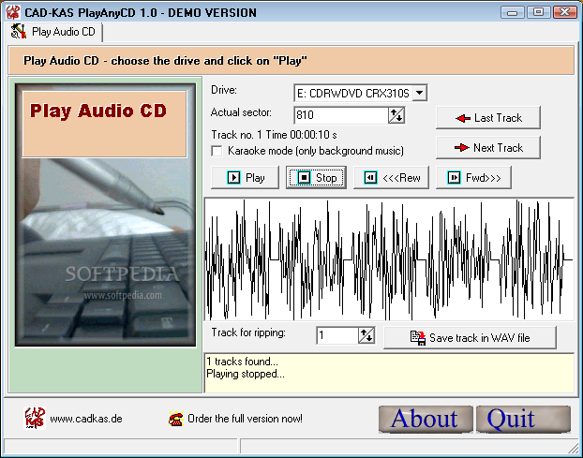Click the audio waveform display

point(389,259)
